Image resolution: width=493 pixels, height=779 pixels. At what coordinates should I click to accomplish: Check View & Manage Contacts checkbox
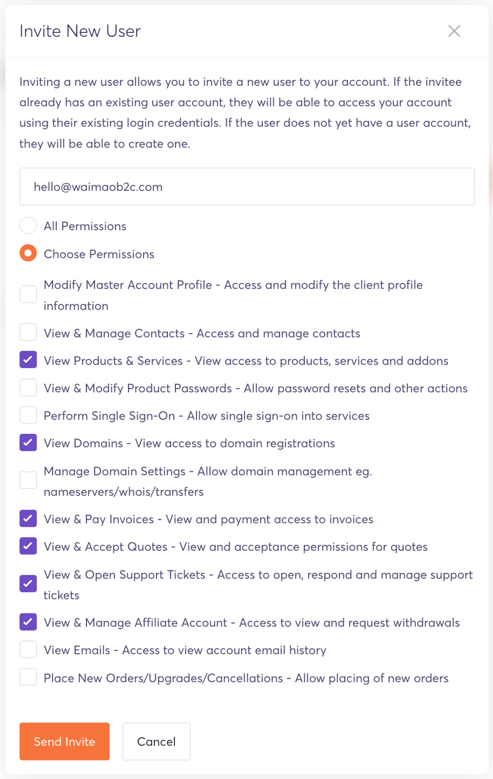(x=28, y=332)
